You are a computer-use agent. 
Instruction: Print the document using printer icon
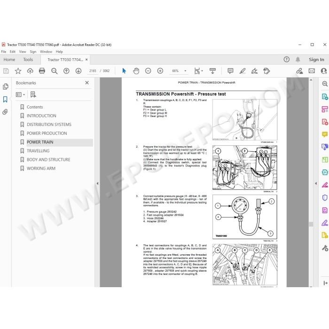tap(42, 71)
